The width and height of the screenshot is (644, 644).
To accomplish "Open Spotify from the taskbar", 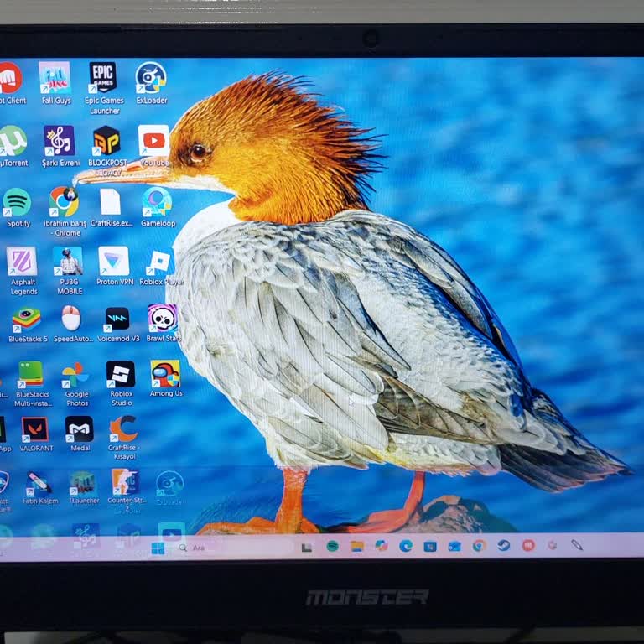I will [x=332, y=546].
